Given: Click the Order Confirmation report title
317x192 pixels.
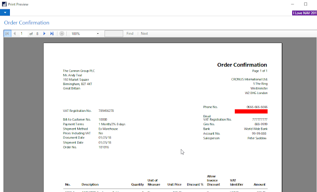Looking at the screenshot, I should tap(242, 65).
